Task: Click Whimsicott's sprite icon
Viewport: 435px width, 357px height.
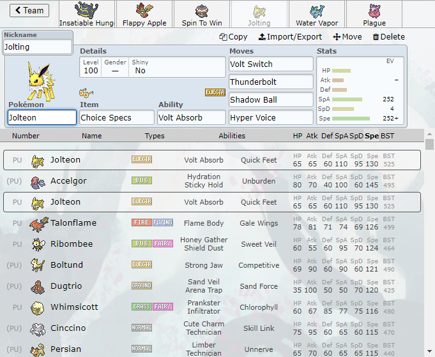Action: 38,308
